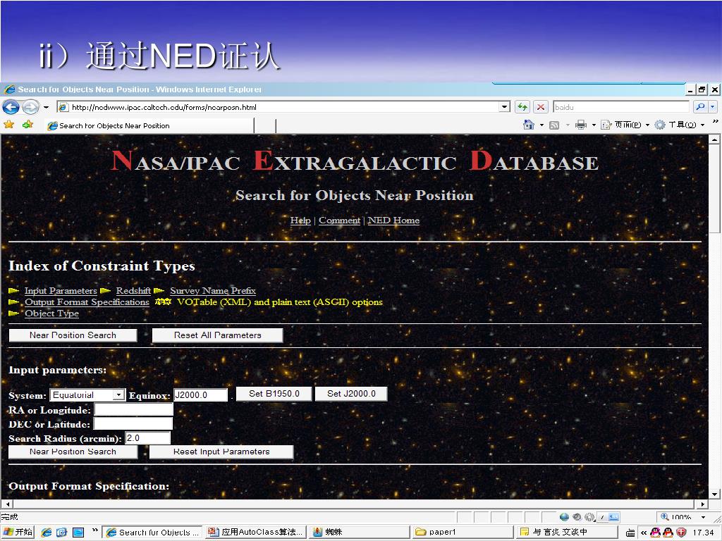Screen dimensions: 722x541
Task: Open the paper1 folder taskbar item
Action: coord(463,533)
